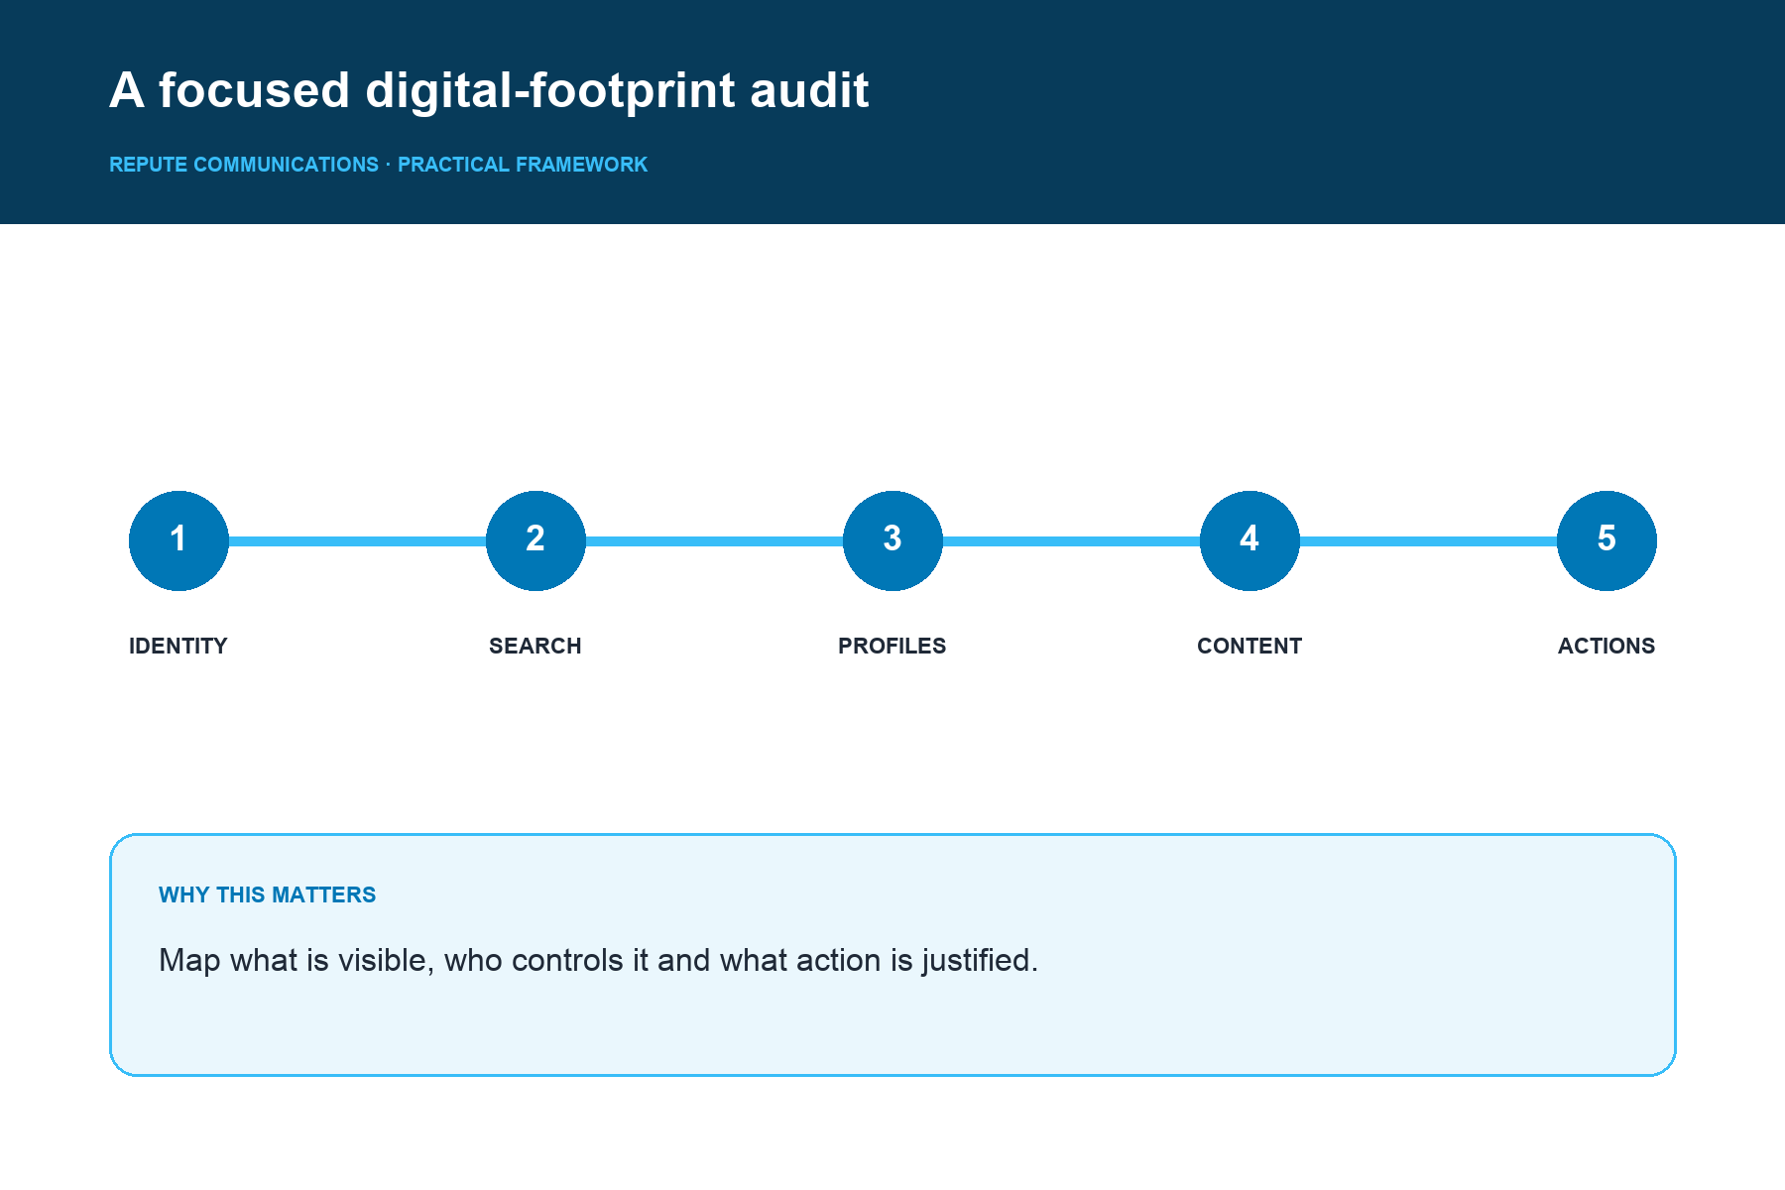Click the step 3 circle
This screenshot has width=1785, height=1190.
tap(892, 540)
